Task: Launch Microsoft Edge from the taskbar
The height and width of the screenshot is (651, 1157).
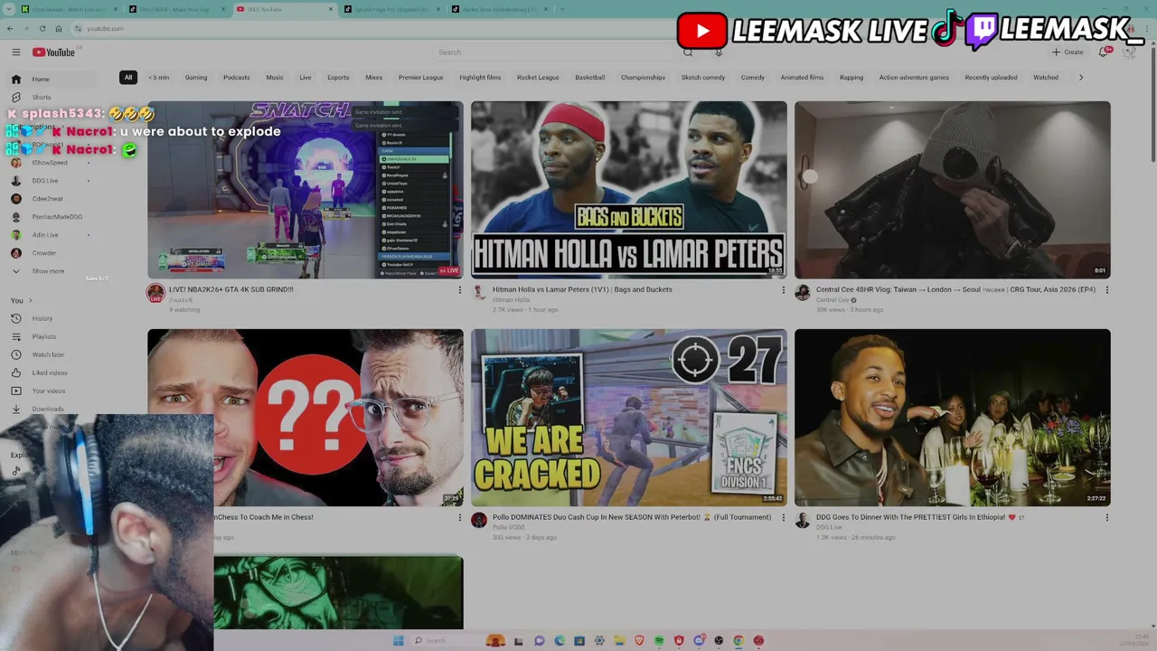Action: pyautogui.click(x=560, y=640)
